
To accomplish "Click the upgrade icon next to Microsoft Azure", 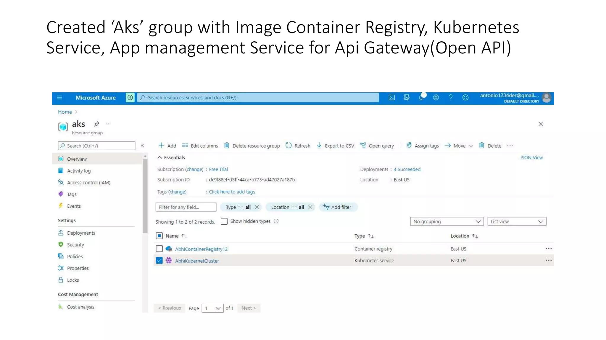I will [130, 97].
